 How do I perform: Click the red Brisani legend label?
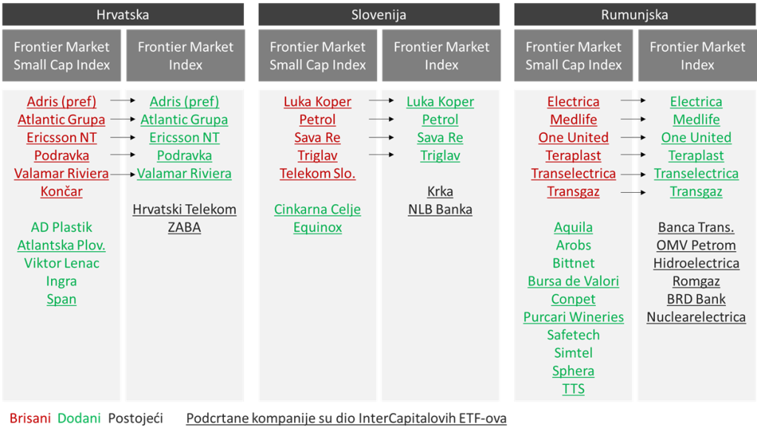point(30,418)
